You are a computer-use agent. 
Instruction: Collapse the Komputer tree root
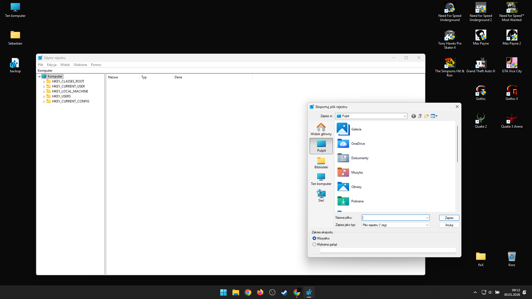tap(40, 76)
